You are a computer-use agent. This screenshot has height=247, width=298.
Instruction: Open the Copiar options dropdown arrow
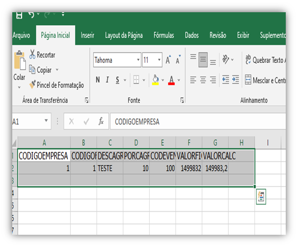[57, 69]
